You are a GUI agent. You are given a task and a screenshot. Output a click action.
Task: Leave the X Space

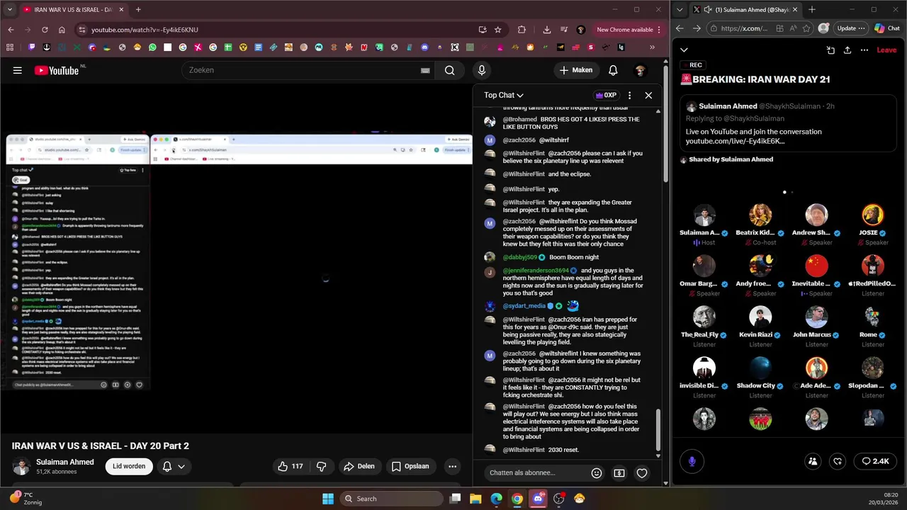click(886, 50)
